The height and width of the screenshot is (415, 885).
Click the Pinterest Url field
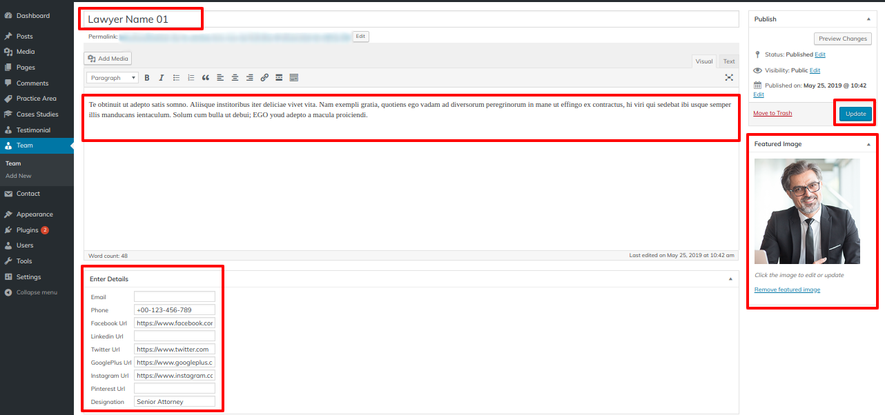point(175,389)
